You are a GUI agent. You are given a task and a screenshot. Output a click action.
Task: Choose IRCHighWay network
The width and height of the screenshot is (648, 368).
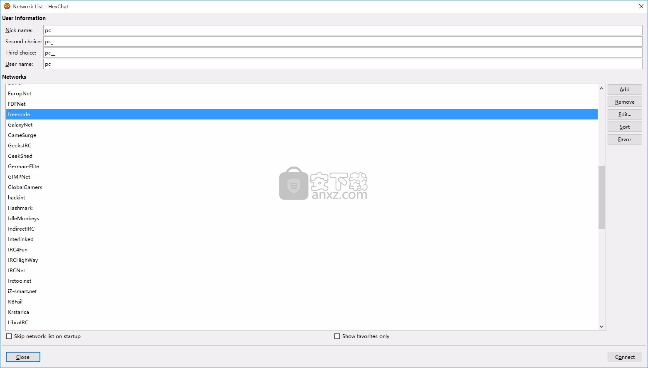click(x=302, y=260)
